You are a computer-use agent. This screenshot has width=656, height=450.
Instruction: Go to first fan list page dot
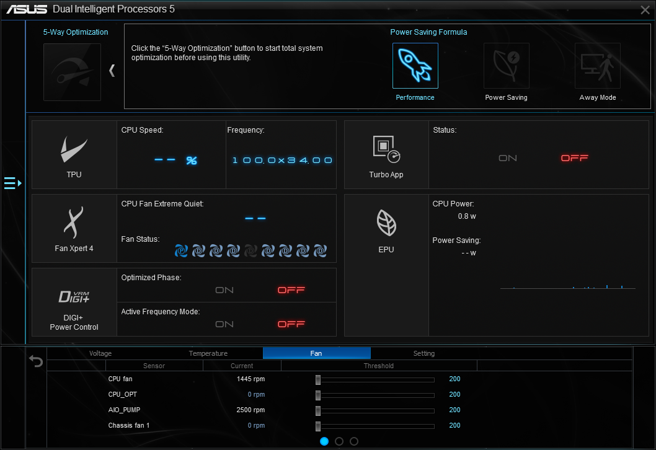click(324, 441)
